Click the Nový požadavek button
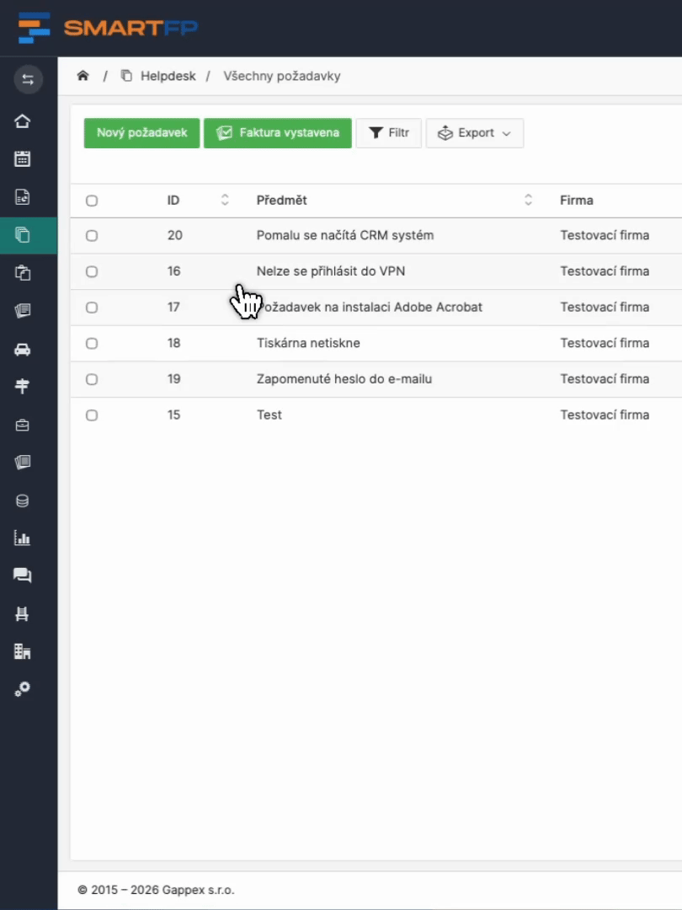This screenshot has width=682, height=910. point(141,133)
